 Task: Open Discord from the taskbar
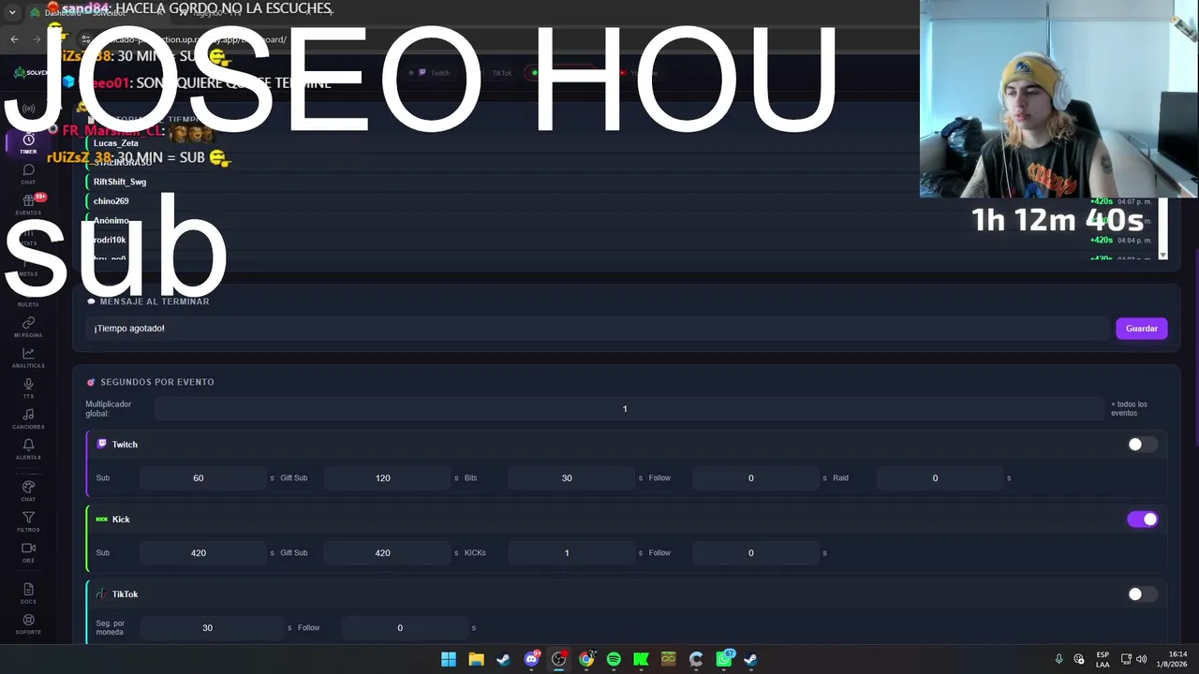pos(531,659)
